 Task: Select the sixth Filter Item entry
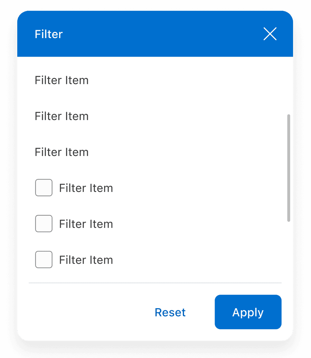[86, 259]
